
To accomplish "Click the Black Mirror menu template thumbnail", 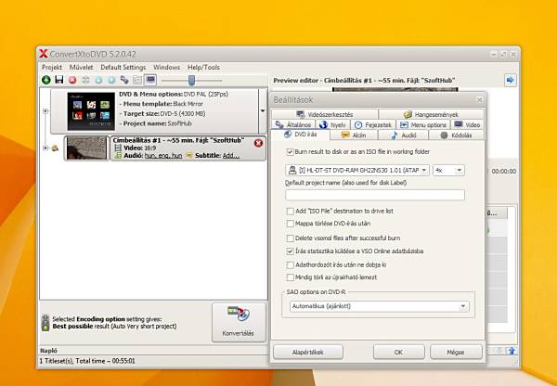I will click(91, 110).
